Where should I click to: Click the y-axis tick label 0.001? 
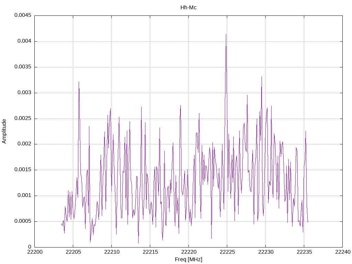click(24, 196)
